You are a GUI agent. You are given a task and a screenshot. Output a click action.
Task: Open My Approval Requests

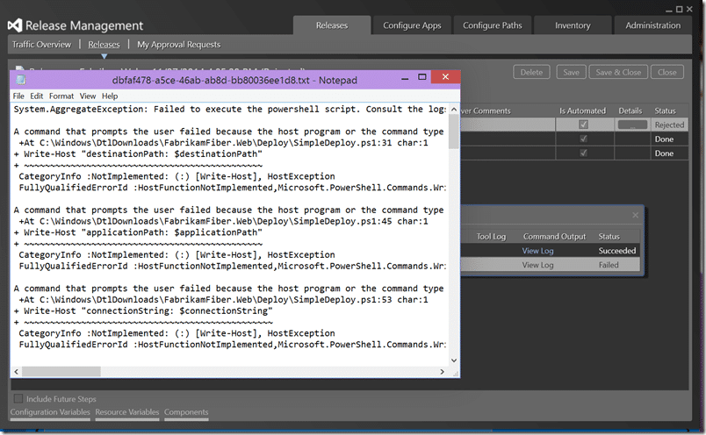coord(179,45)
